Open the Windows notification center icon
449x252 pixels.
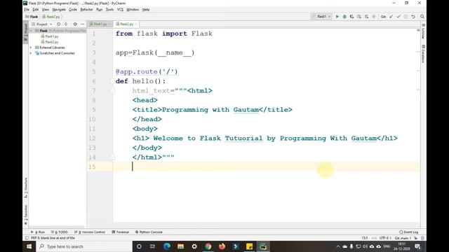418,246
